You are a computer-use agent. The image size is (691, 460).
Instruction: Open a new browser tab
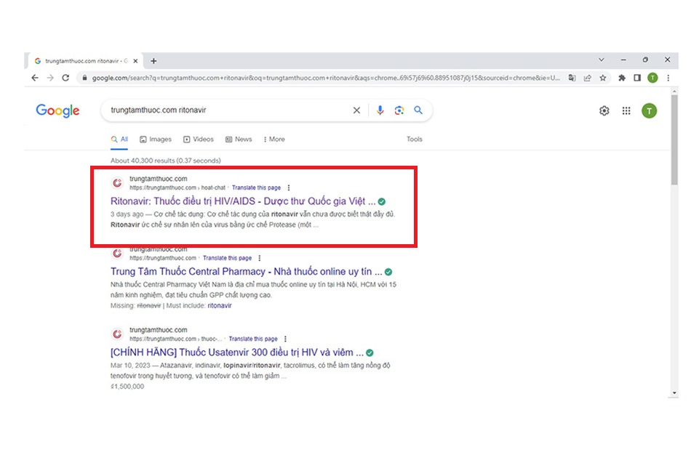click(x=153, y=61)
